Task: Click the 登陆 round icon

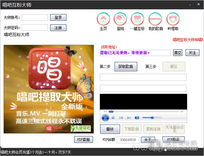Action: point(120,19)
